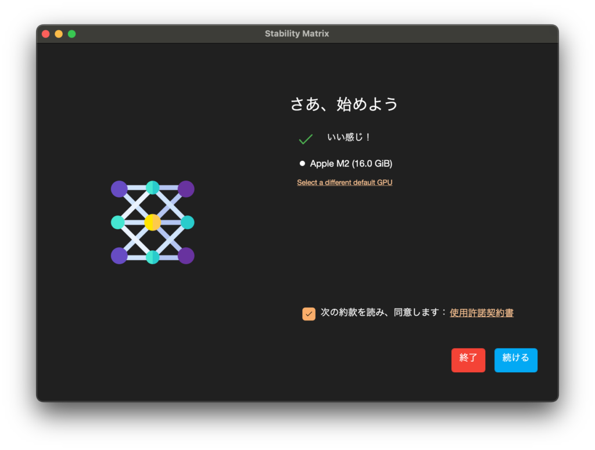Click the green checkmark icon beside いい感じ！
Screen dimensions: 595x450
306,139
